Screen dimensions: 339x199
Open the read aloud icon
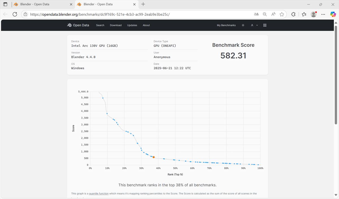pyautogui.click(x=273, y=14)
